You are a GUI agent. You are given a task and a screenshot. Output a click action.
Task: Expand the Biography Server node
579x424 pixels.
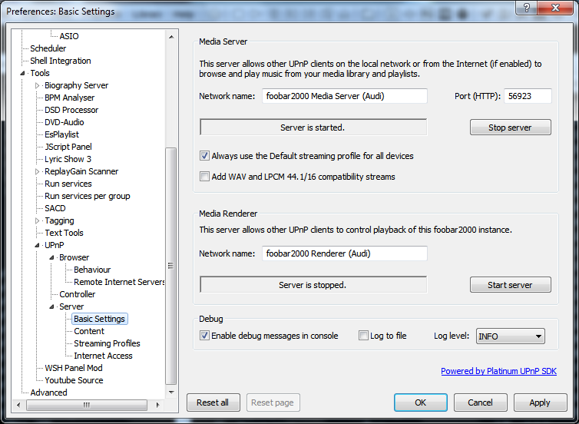[x=38, y=85]
